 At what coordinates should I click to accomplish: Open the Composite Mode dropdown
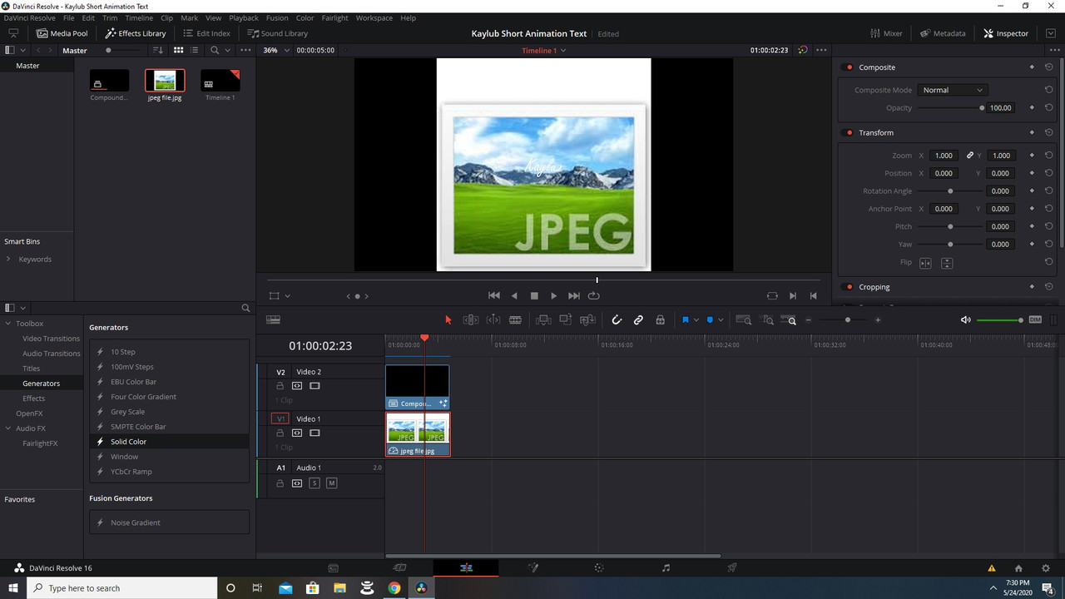(952, 89)
